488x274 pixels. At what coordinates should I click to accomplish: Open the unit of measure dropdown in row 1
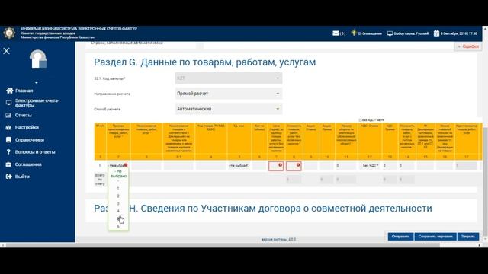pyautogui.click(x=239, y=166)
